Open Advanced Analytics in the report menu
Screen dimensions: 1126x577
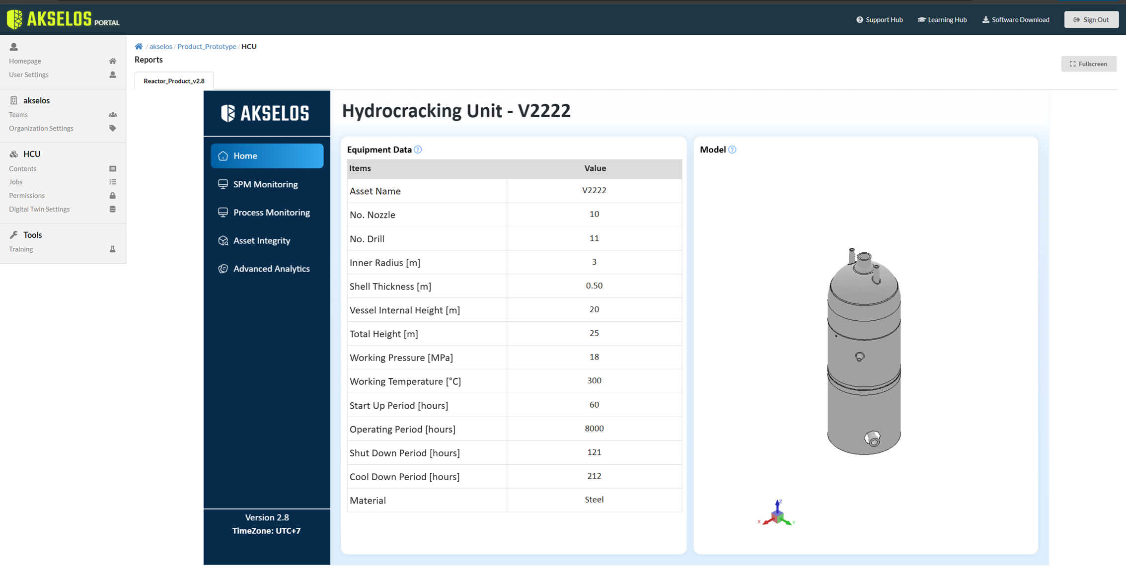pos(271,269)
